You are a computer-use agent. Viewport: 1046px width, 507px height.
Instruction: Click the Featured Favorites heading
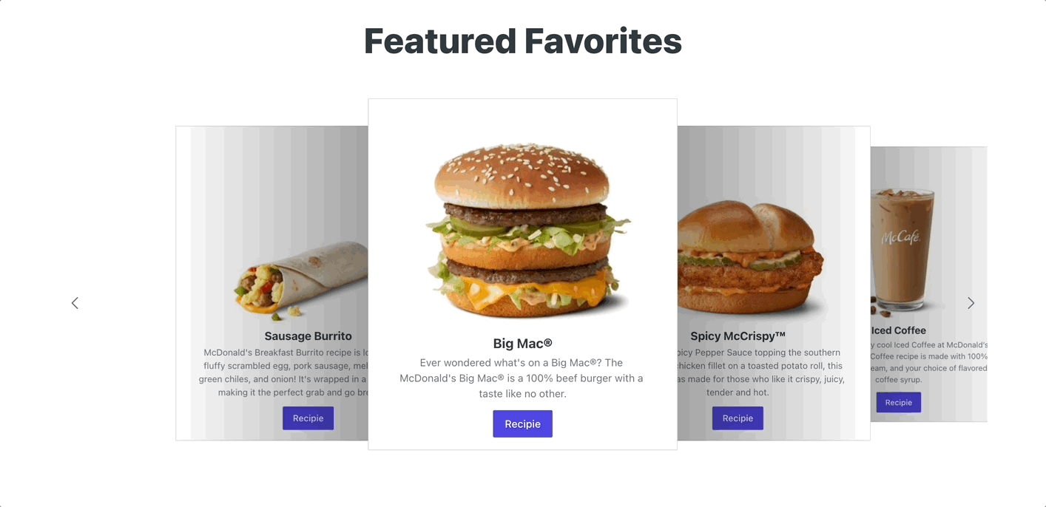522,41
